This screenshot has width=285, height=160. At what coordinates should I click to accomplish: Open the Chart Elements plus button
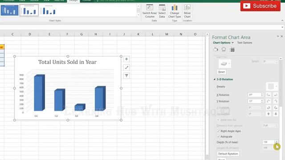[x=126, y=59]
